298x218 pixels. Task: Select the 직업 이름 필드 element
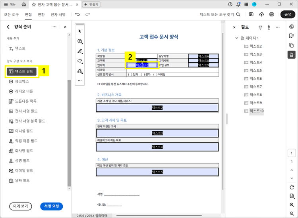pyautogui.click(x=23, y=141)
